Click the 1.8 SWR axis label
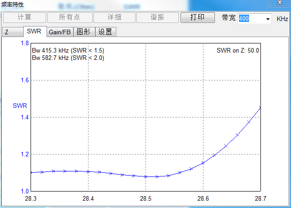Viewport: 291px width, 208px height. click(25, 43)
